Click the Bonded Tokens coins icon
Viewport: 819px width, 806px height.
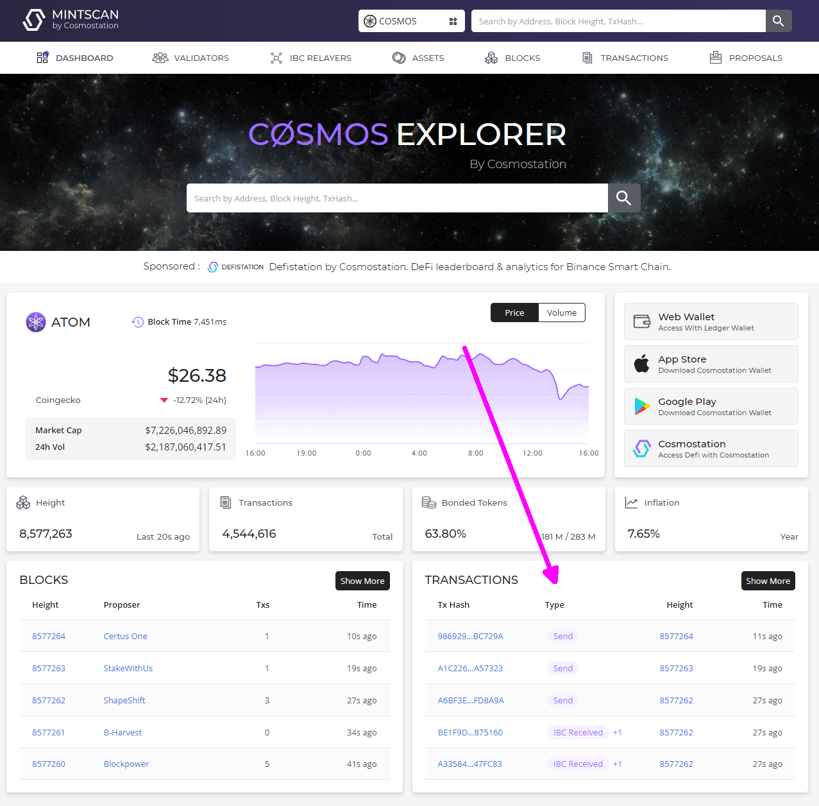(x=429, y=502)
